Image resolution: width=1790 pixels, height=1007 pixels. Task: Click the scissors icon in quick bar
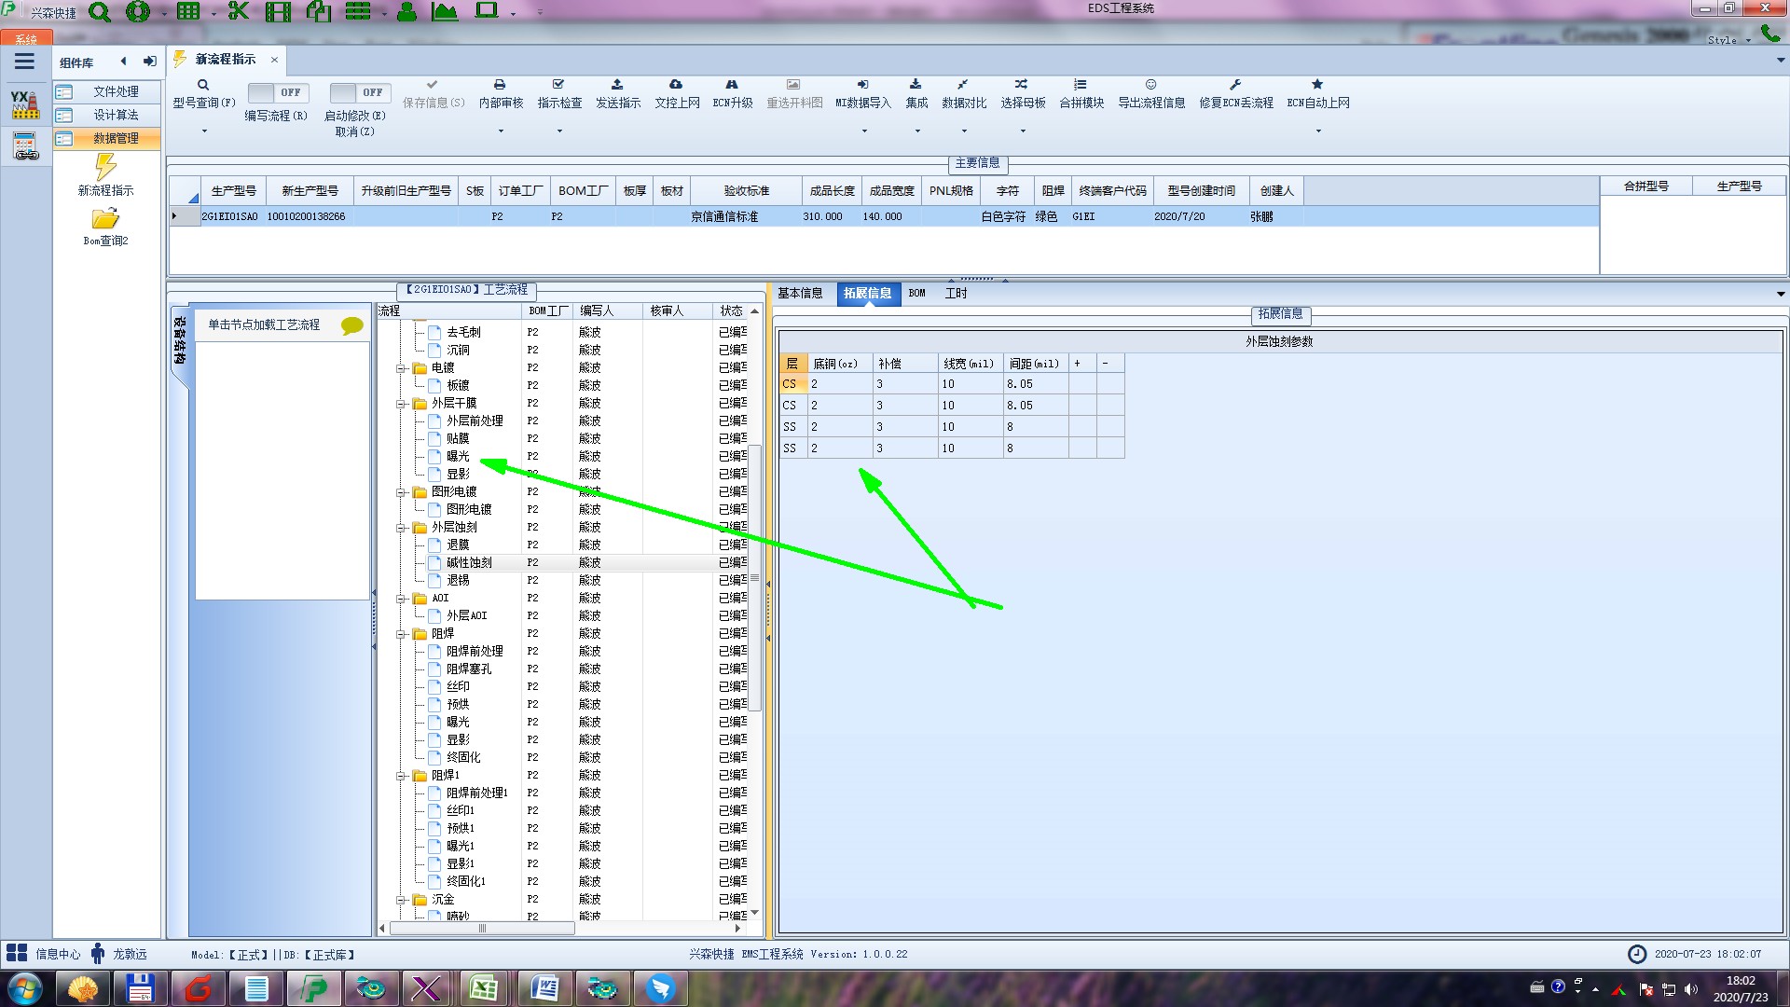239,11
